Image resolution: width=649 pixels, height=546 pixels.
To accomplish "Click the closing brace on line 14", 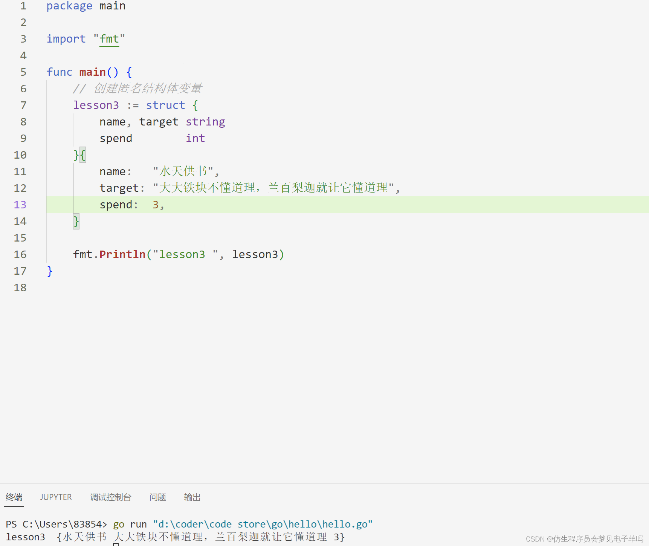I will coord(76,221).
